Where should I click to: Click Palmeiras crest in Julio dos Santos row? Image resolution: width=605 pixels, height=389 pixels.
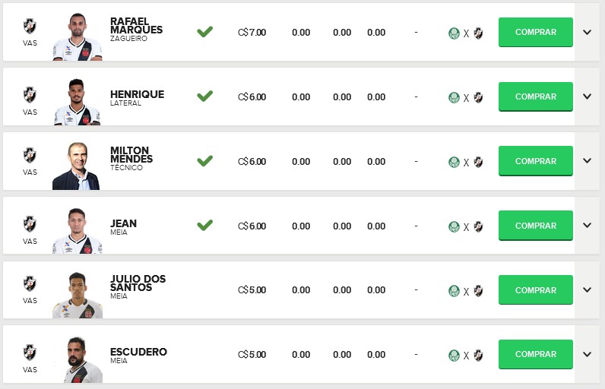point(454,290)
